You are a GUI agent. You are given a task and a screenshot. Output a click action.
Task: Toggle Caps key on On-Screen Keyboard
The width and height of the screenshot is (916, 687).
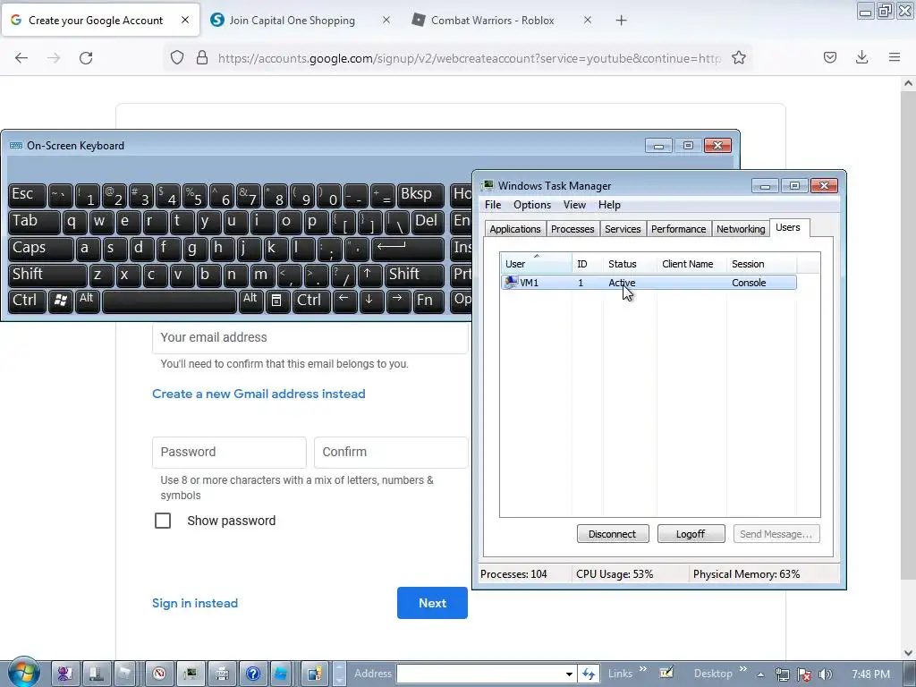click(x=41, y=248)
